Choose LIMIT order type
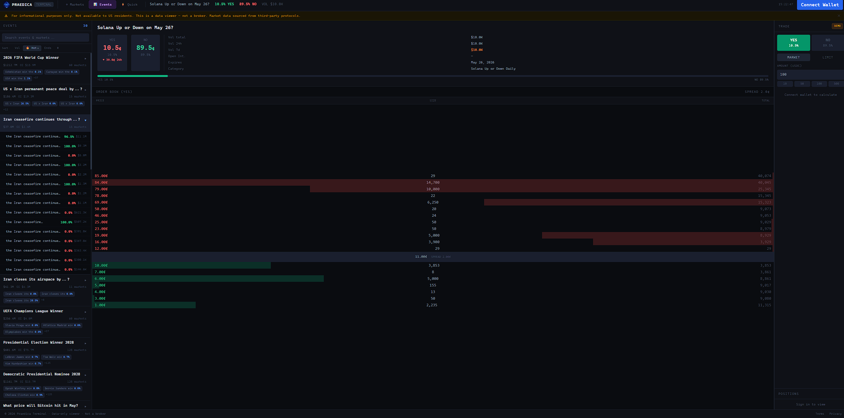Screen dimensions: 844x418 tap(827, 57)
